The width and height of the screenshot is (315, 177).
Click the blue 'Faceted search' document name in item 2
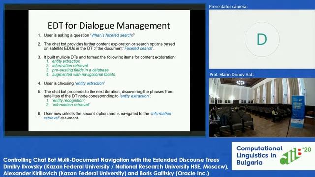tap(138, 48)
